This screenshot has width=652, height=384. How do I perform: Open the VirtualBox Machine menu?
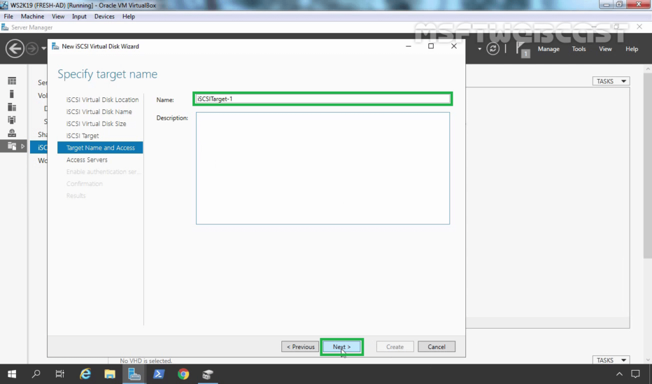click(x=32, y=16)
